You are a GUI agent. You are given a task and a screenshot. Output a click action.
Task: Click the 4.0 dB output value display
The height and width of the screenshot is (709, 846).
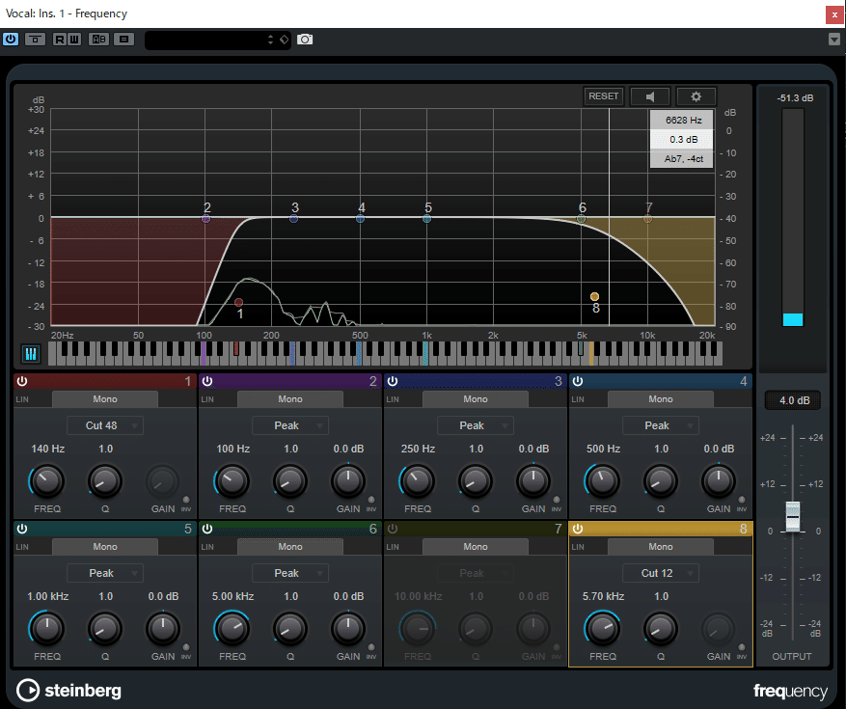pyautogui.click(x=792, y=399)
